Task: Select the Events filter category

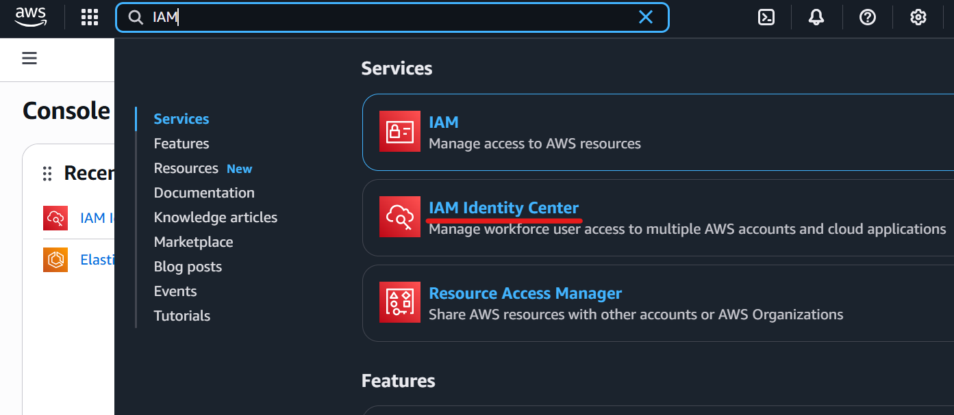Action: point(175,291)
